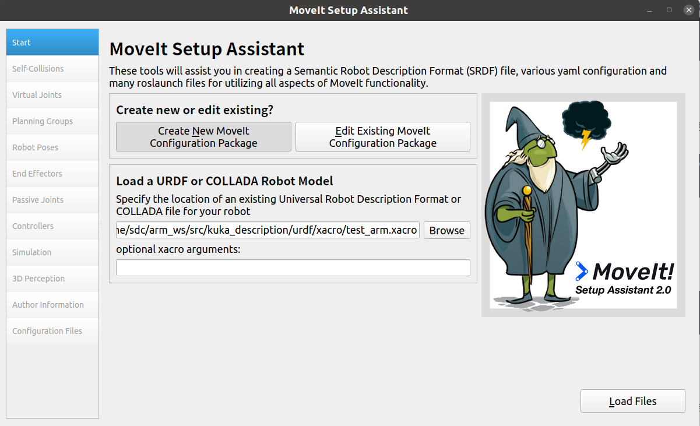Viewport: 700px width, 426px height.
Task: Maximize the MoveIt Setup Assistant window
Action: click(x=669, y=10)
